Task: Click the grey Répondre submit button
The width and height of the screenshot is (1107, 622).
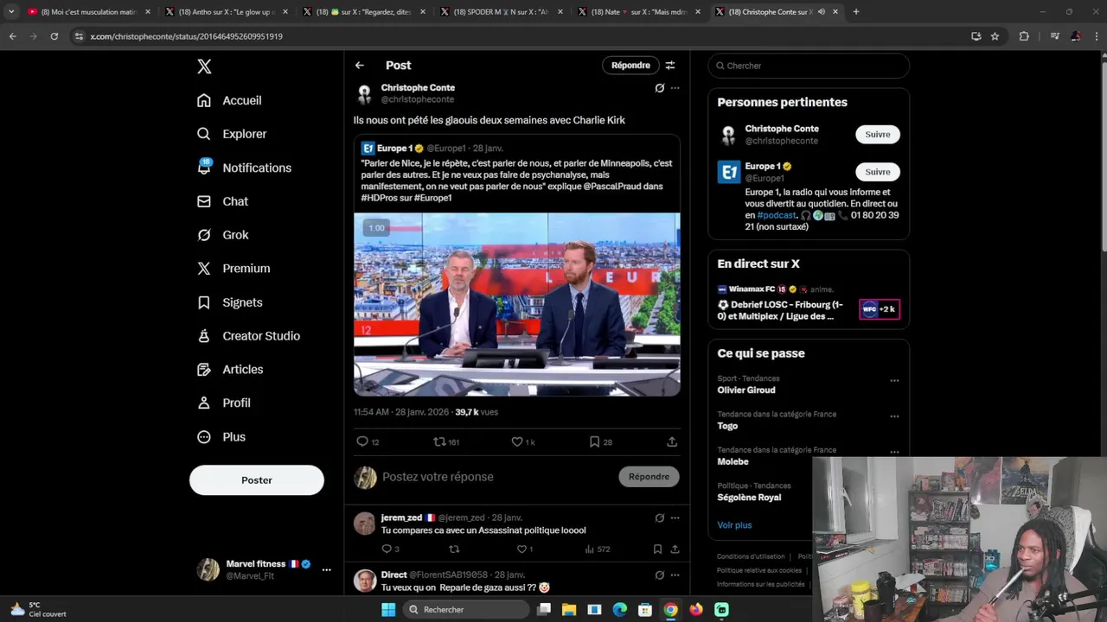Action: [649, 477]
